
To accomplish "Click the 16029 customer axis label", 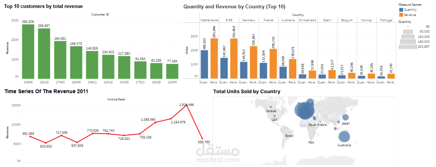I will (156, 83).
